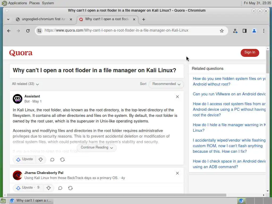Reload the page with refresh icon

point(28,31)
